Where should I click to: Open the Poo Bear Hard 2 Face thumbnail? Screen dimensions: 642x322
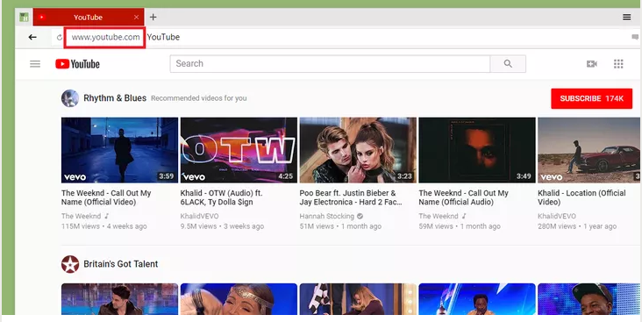[x=358, y=150]
